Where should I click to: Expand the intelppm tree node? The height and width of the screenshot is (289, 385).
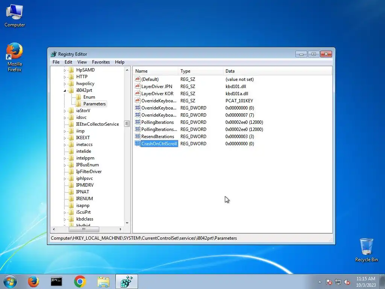(65, 158)
